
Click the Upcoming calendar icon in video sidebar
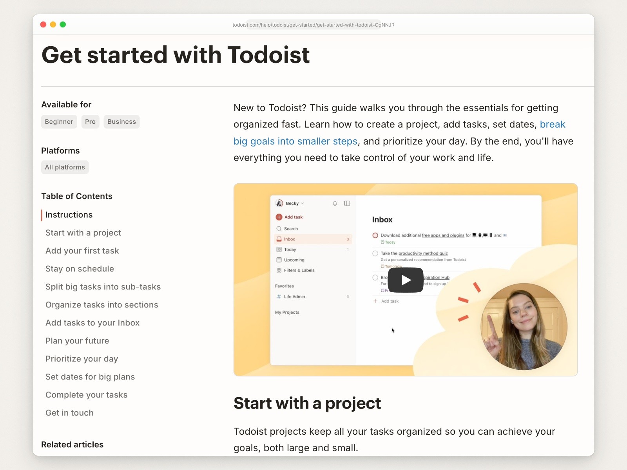(279, 260)
